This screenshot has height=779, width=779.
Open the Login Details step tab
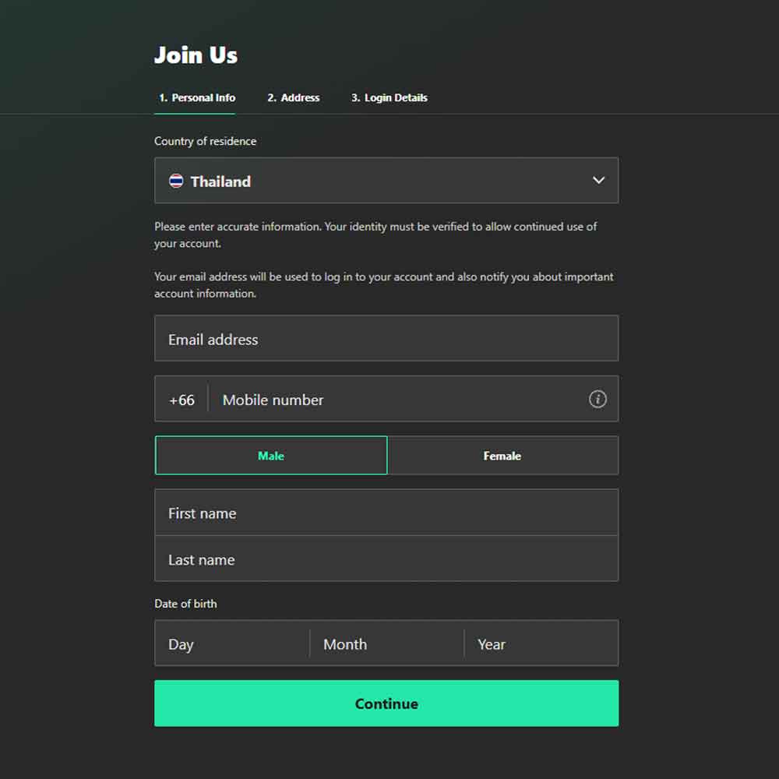point(389,98)
